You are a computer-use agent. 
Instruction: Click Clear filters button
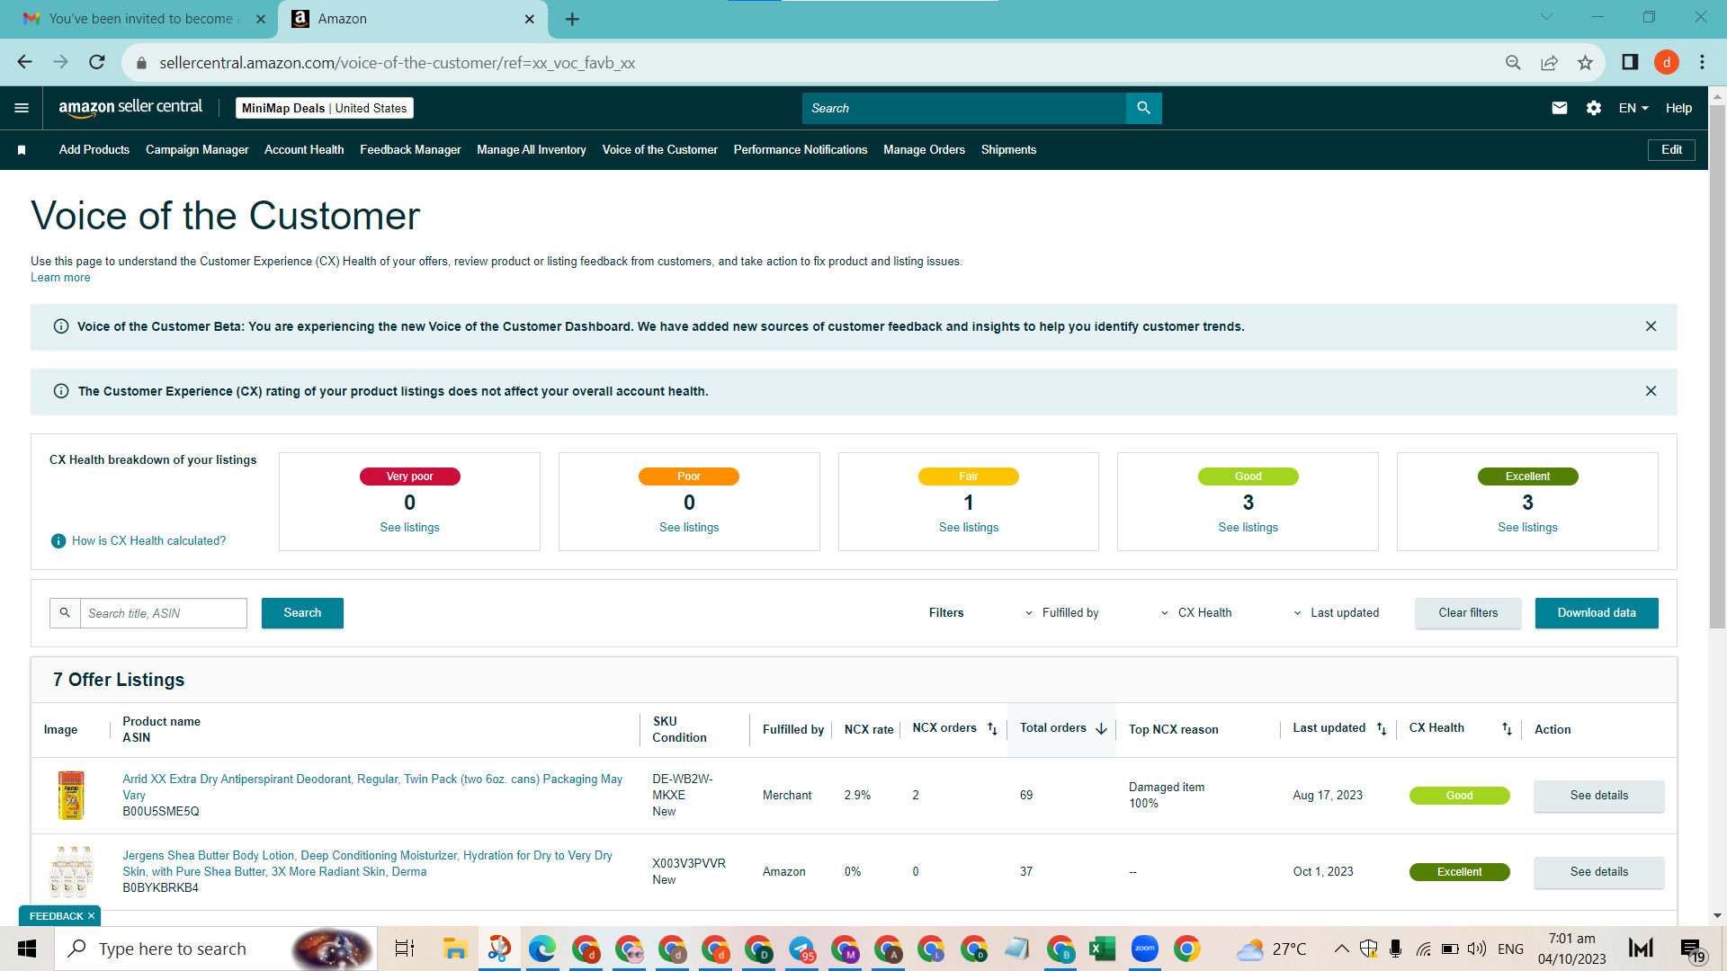coord(1468,613)
